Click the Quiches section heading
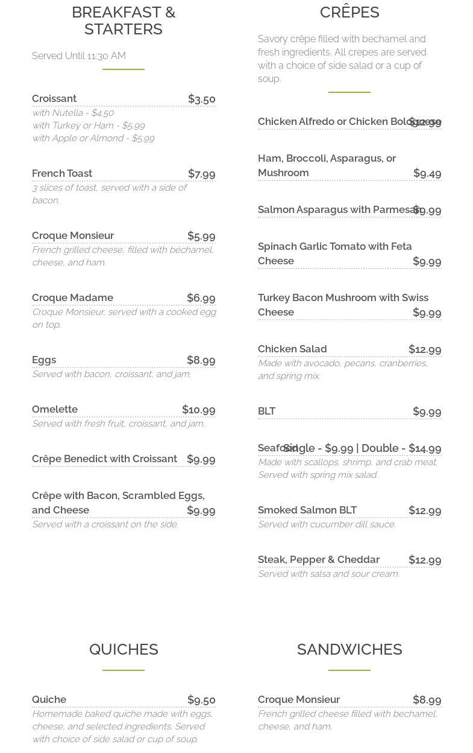The image size is (473, 753). [124, 649]
